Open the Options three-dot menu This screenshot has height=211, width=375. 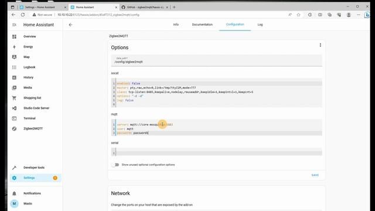(321, 45)
